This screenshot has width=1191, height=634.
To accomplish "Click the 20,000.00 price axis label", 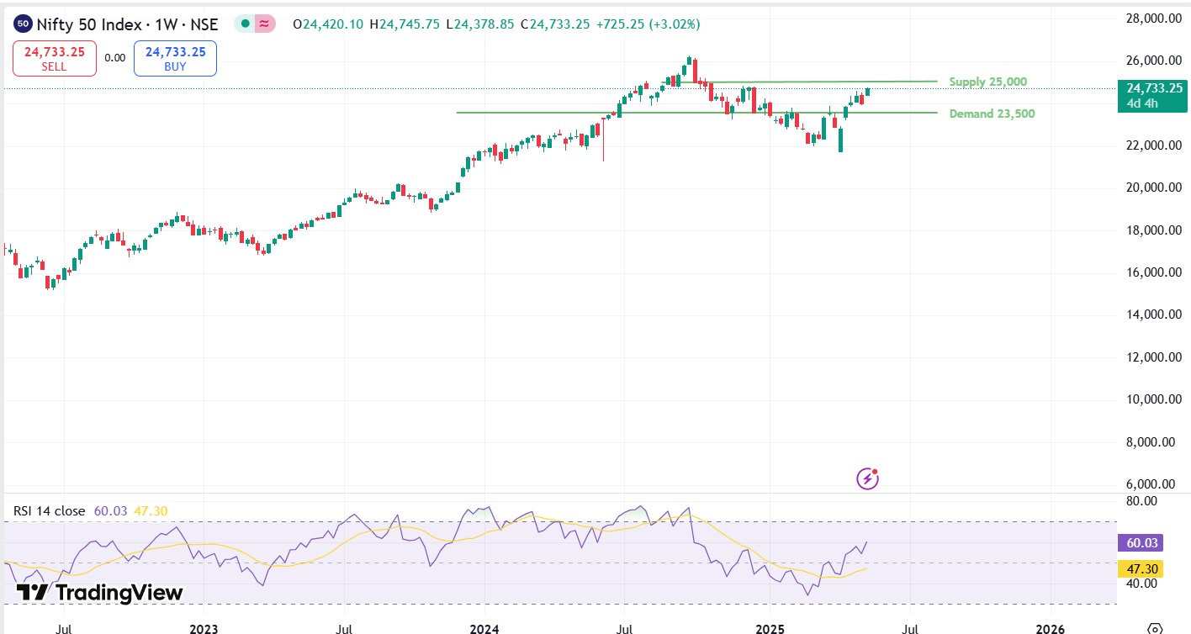I will (x=1155, y=188).
